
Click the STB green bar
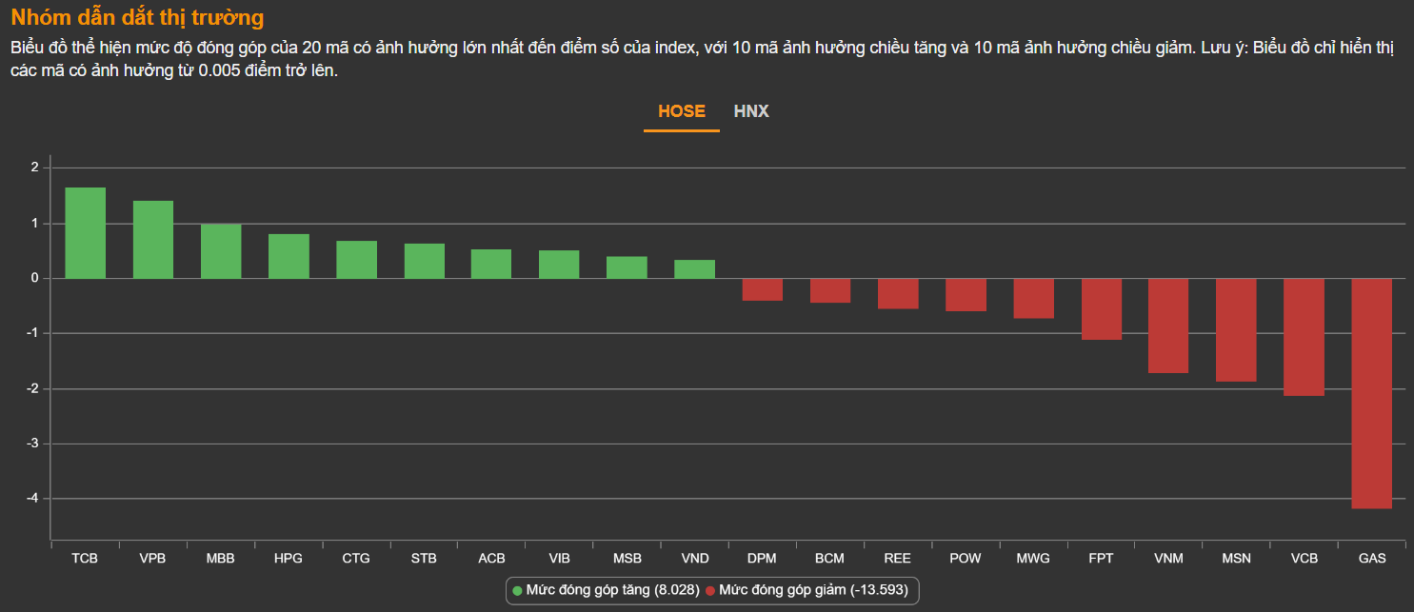coord(424,261)
